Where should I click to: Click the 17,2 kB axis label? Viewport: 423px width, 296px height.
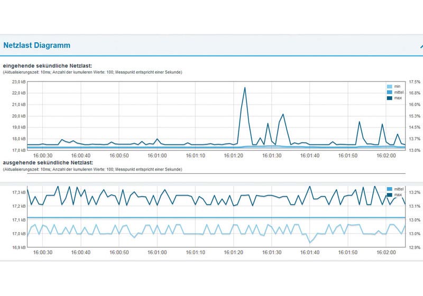point(19,206)
